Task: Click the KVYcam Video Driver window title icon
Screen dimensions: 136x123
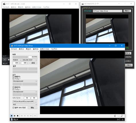Action: coord(12,46)
